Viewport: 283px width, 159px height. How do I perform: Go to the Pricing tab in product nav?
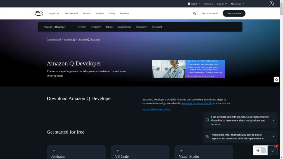(109, 27)
